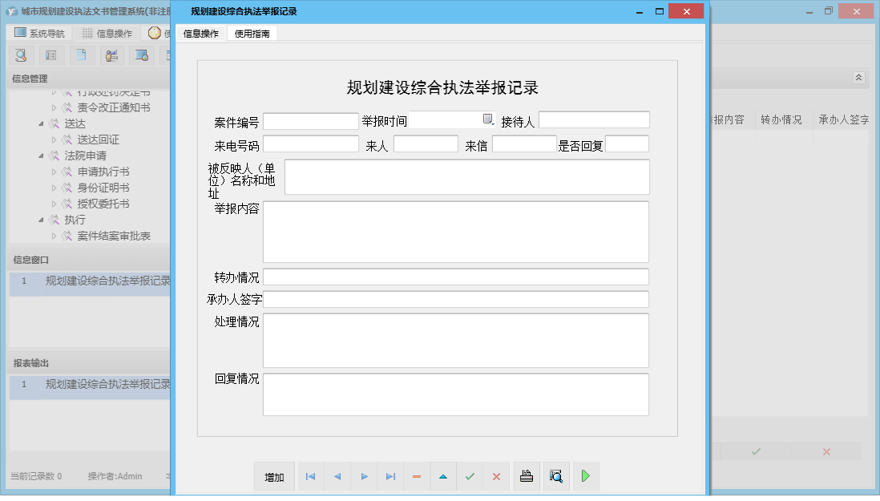880x501 pixels.
Task: Check the date checkbox beside 举报时间
Action: 487,117
